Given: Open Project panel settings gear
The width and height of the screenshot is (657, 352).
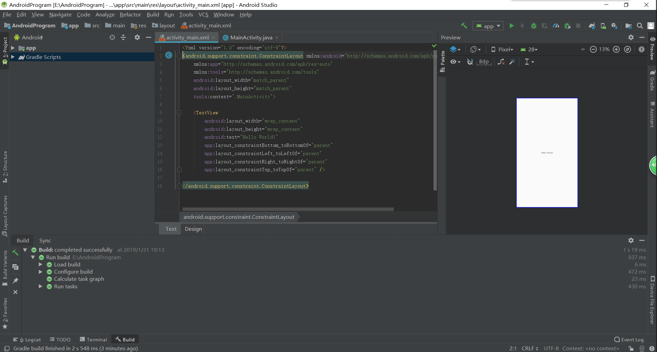Looking at the screenshot, I should (137, 37).
